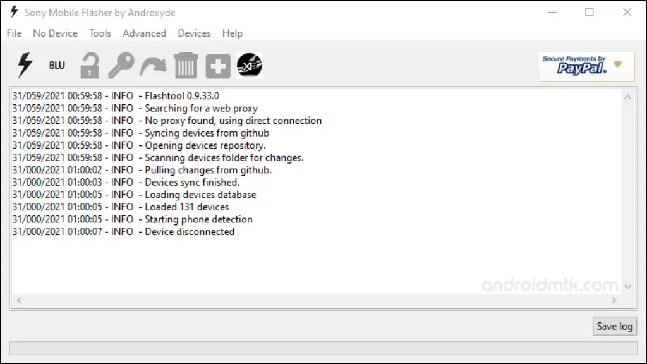Select 'Pulling changes from github.' log line
The height and width of the screenshot is (364, 647).
[x=142, y=170]
